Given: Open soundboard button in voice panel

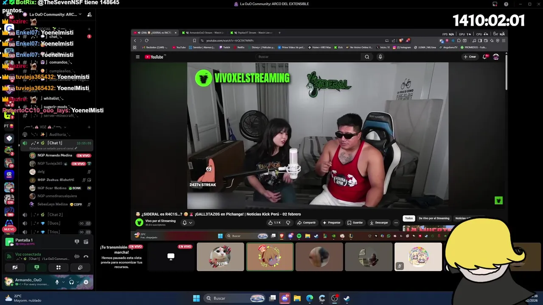Looking at the screenshot, I should [x=80, y=267].
